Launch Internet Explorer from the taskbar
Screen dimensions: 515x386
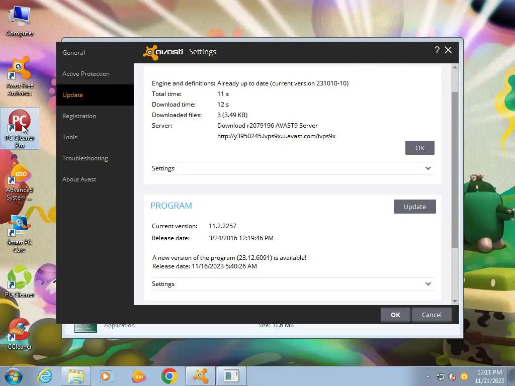(x=45, y=376)
